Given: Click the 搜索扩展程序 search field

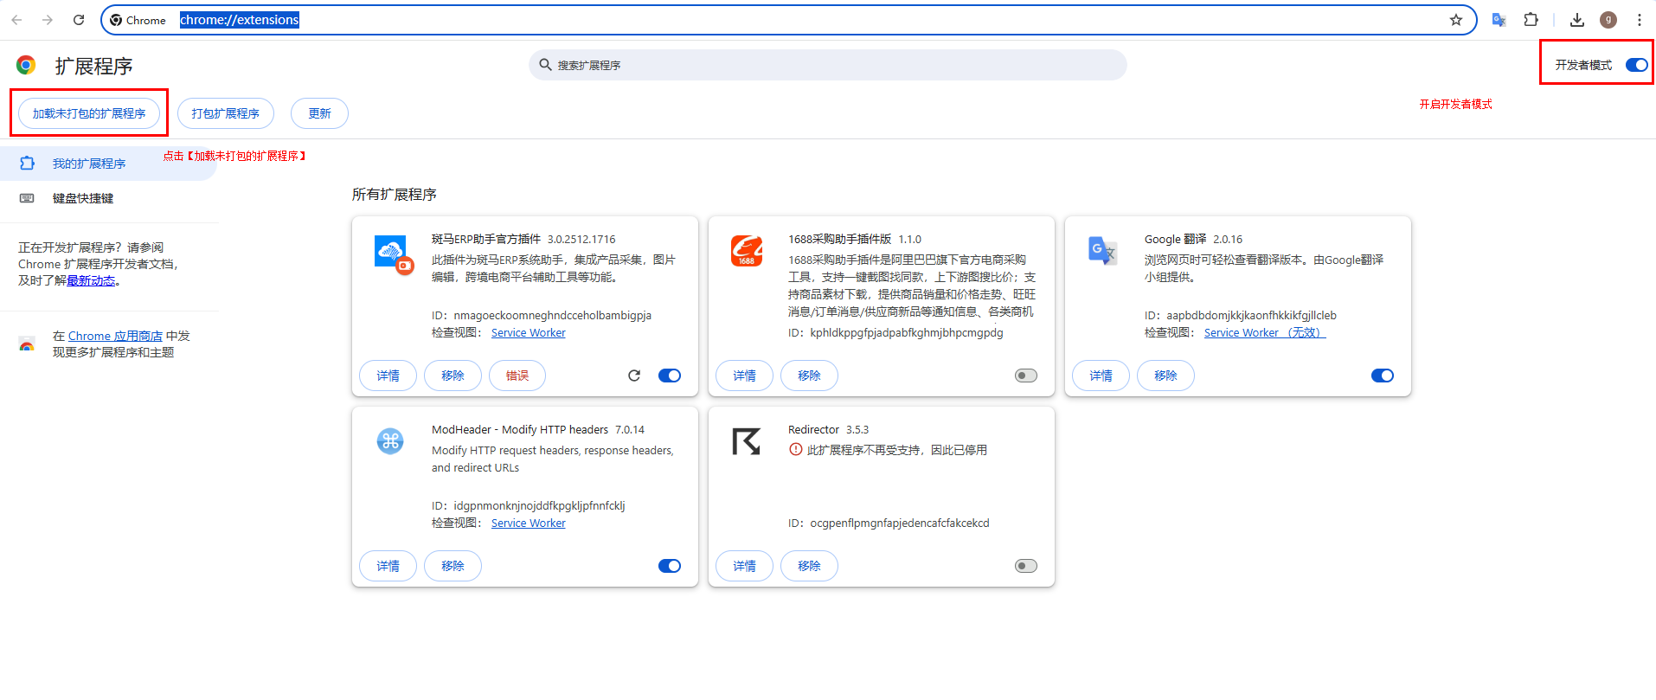Looking at the screenshot, I should [x=827, y=65].
